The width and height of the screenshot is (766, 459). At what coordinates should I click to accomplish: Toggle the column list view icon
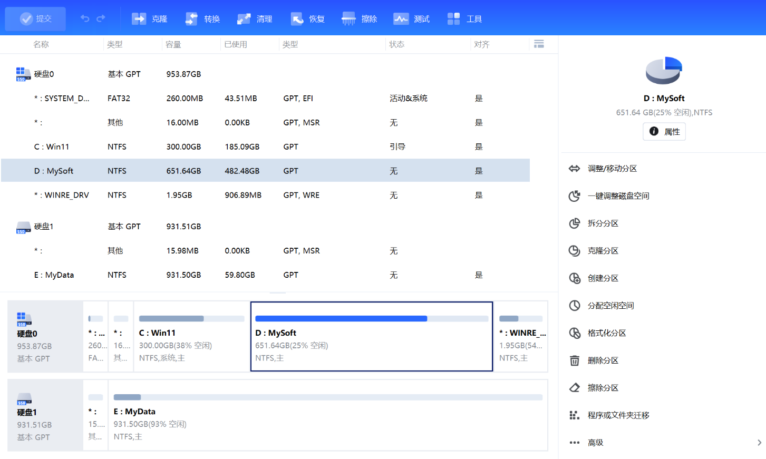tap(539, 44)
